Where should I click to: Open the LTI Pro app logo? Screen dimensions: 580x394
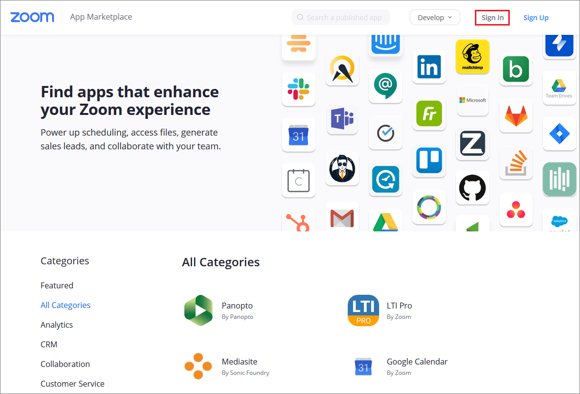click(363, 310)
